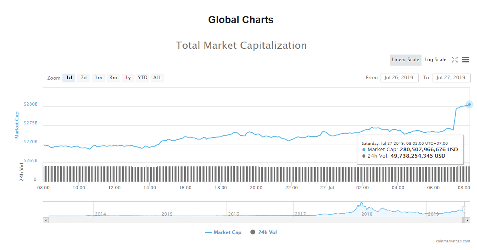Open the chart hamburger context menu
The height and width of the screenshot is (250, 477).
coord(465,60)
